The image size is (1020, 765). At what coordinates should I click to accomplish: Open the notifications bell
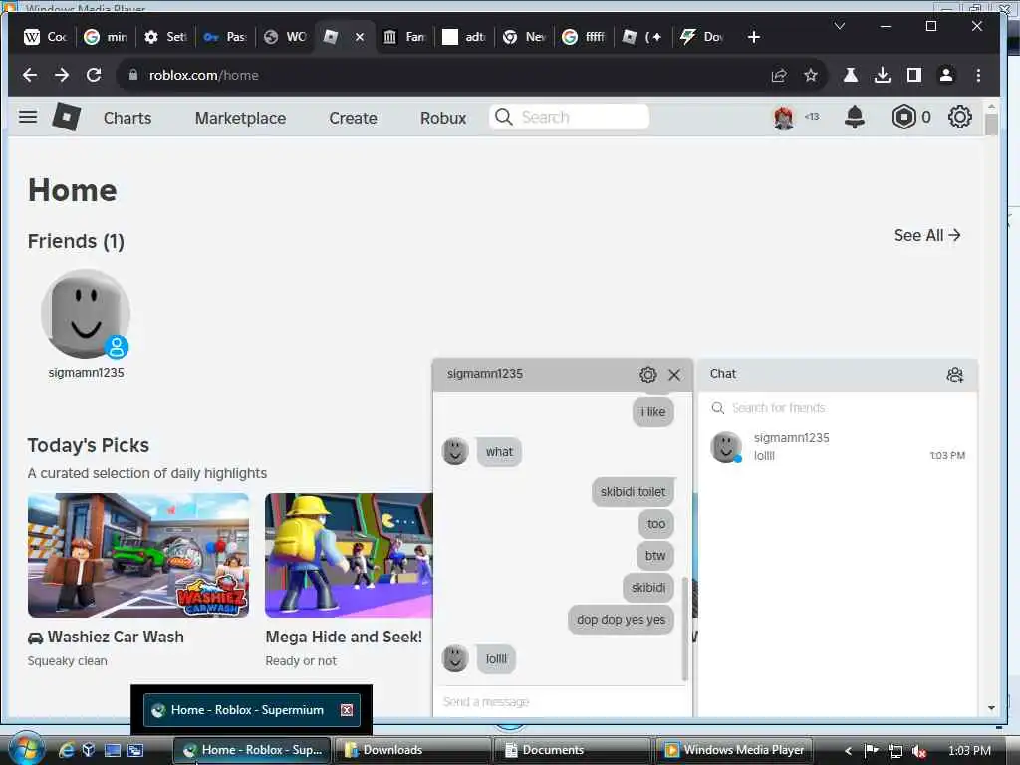point(854,118)
